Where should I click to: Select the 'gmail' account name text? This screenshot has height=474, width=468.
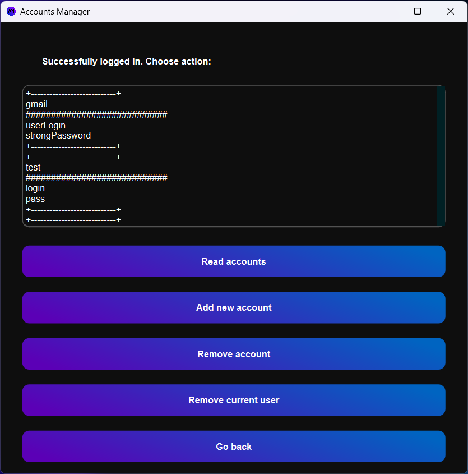[x=36, y=104]
